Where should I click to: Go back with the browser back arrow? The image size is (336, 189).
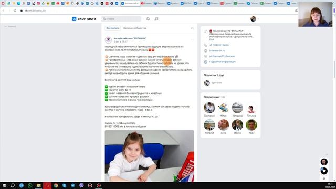(3, 10)
